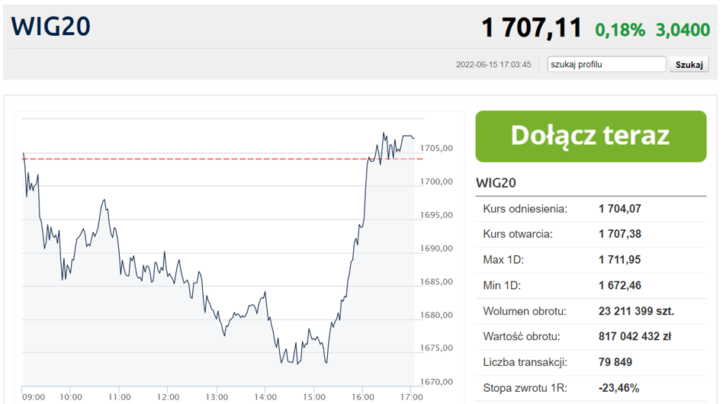Click the Szukaj search button
The image size is (723, 404).
click(x=689, y=65)
